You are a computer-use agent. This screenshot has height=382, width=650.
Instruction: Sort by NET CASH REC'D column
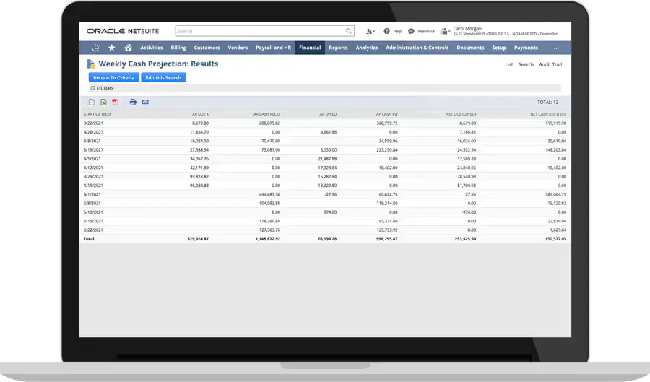tap(548, 114)
